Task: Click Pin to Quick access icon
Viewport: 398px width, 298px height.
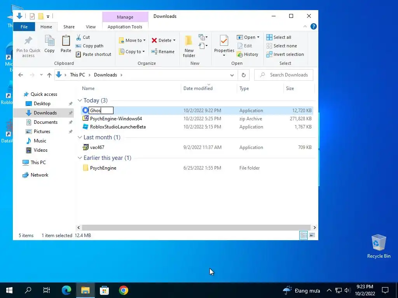Action: pyautogui.click(x=28, y=41)
